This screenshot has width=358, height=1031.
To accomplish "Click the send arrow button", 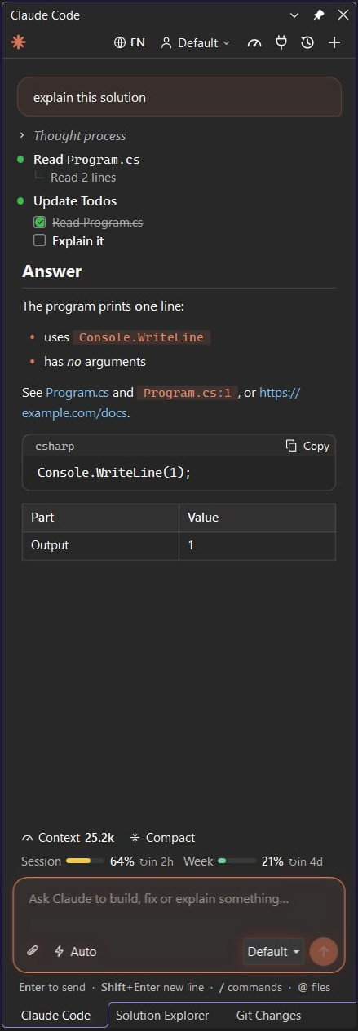I will tap(324, 951).
